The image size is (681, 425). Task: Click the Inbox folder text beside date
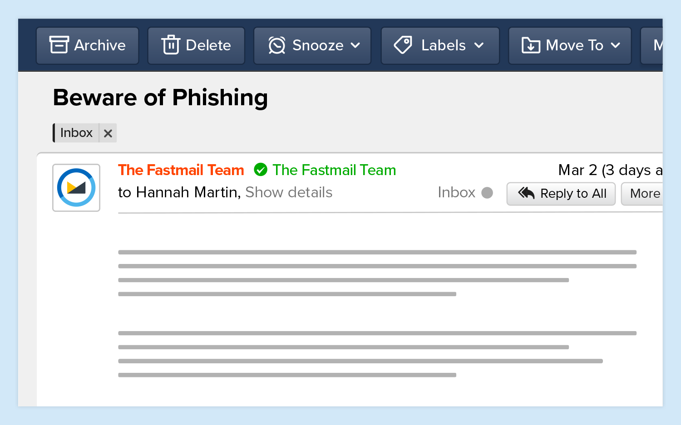[x=456, y=192]
